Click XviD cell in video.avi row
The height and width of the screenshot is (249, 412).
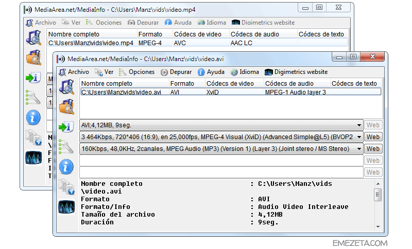[213, 92]
